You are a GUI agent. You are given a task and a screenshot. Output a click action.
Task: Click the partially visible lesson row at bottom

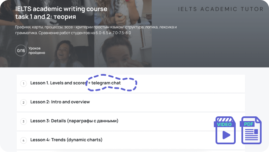(x=130, y=151)
